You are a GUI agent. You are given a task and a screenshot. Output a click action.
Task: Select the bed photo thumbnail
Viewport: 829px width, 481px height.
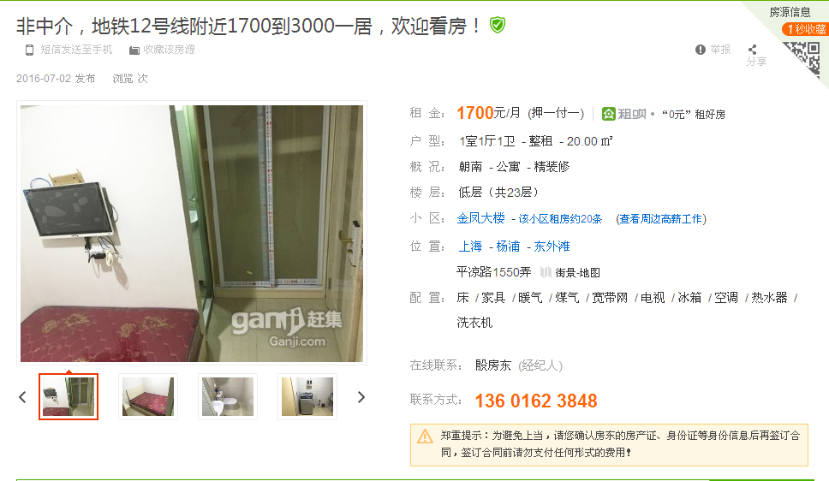tap(148, 396)
